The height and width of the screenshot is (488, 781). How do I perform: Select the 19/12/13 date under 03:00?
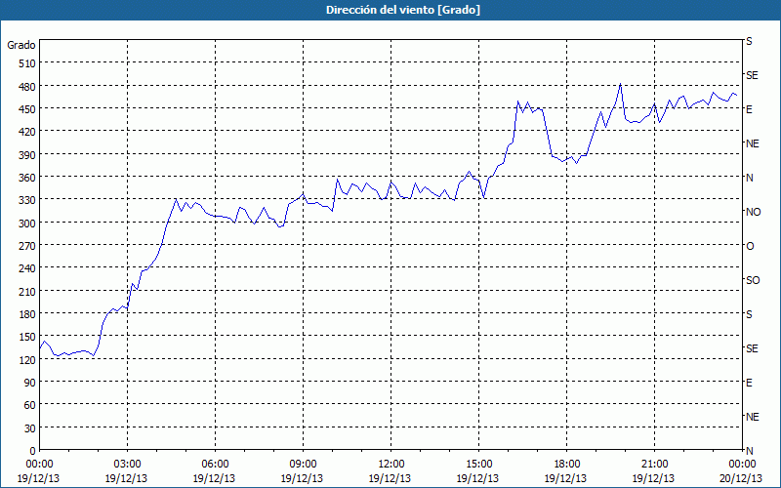(126, 478)
